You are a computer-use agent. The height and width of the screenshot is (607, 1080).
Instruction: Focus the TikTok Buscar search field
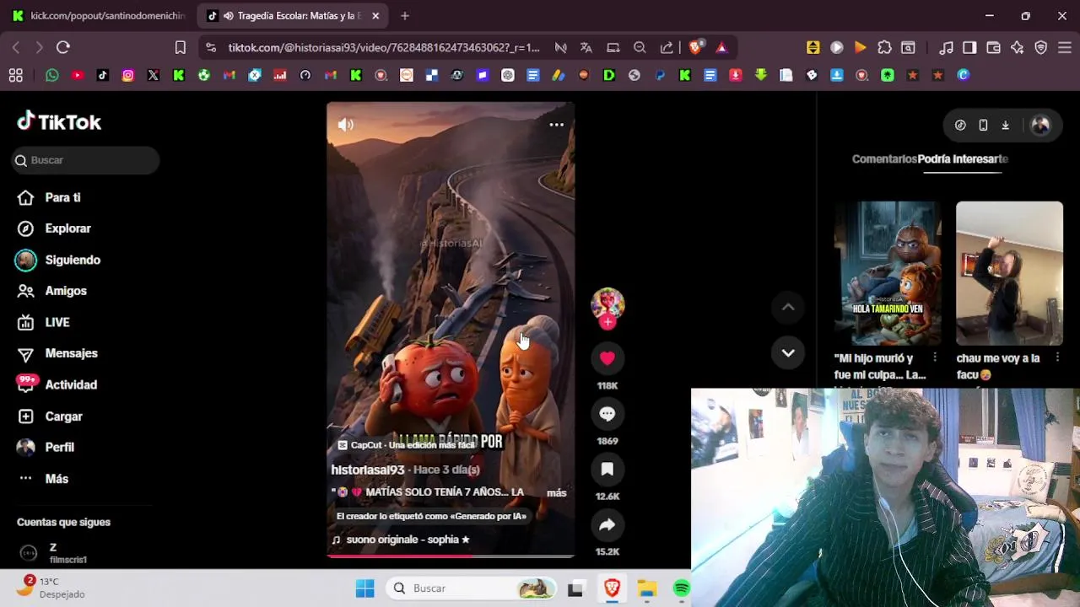pos(86,160)
